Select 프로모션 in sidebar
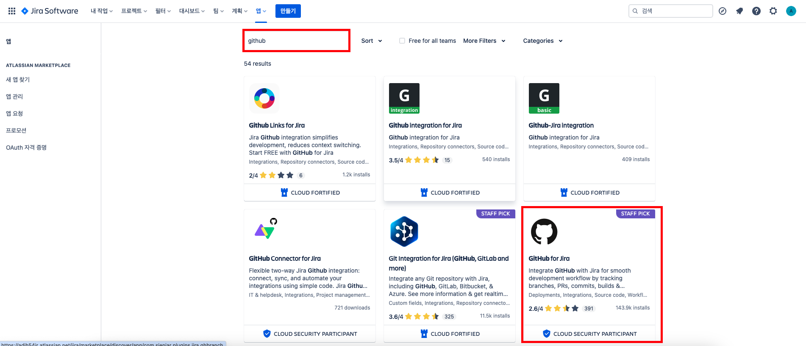This screenshot has height=346, width=806. pyautogui.click(x=16, y=130)
